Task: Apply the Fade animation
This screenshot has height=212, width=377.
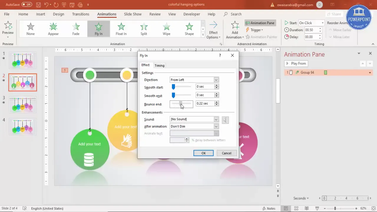Action: pos(76,29)
